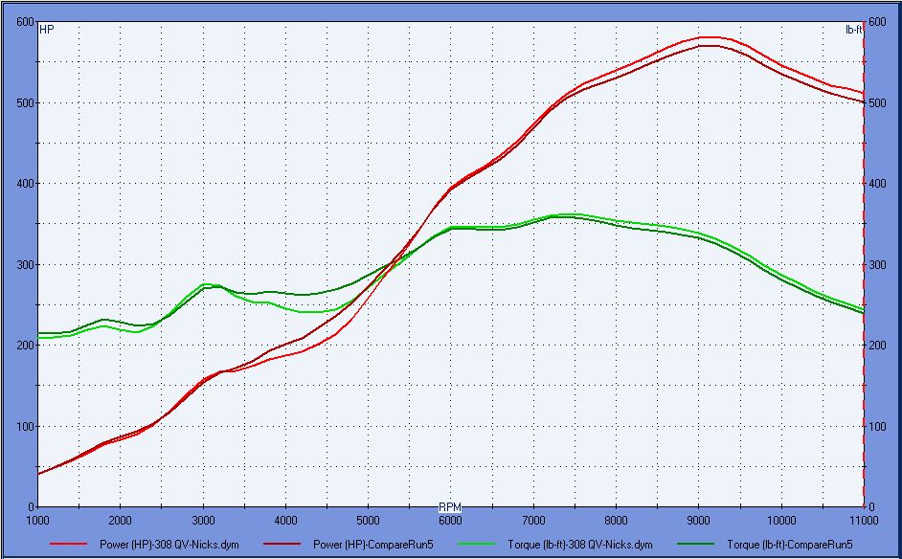Screen dimensions: 902x559
Task: Click the Power (HP)-308 QV-Nicks.dym legend label
Action: point(169,545)
